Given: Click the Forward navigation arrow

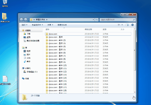Looking at the screenshot, I should point(25,20).
